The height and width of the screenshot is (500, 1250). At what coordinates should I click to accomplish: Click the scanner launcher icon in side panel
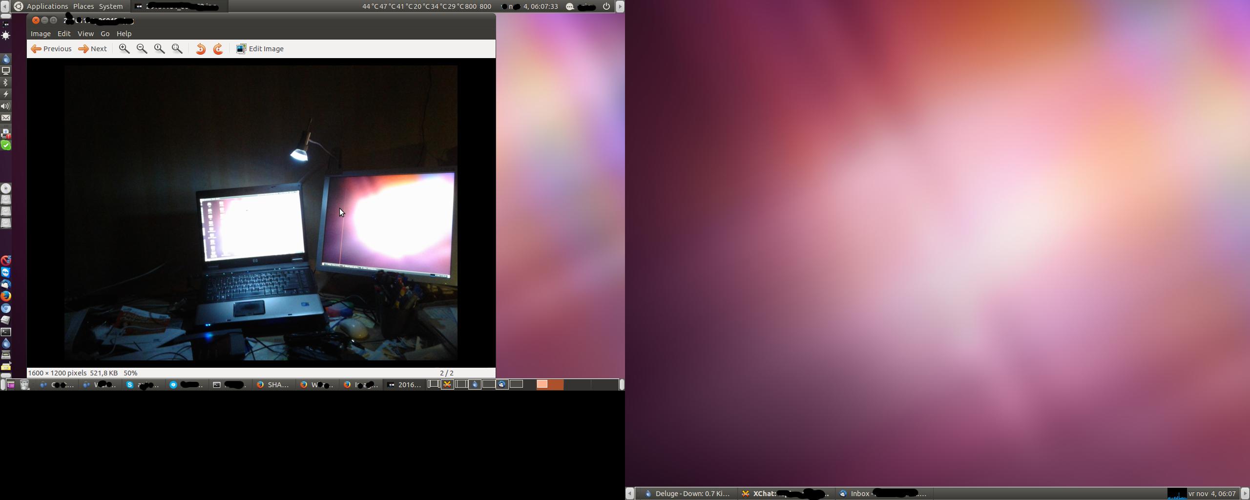[x=6, y=355]
